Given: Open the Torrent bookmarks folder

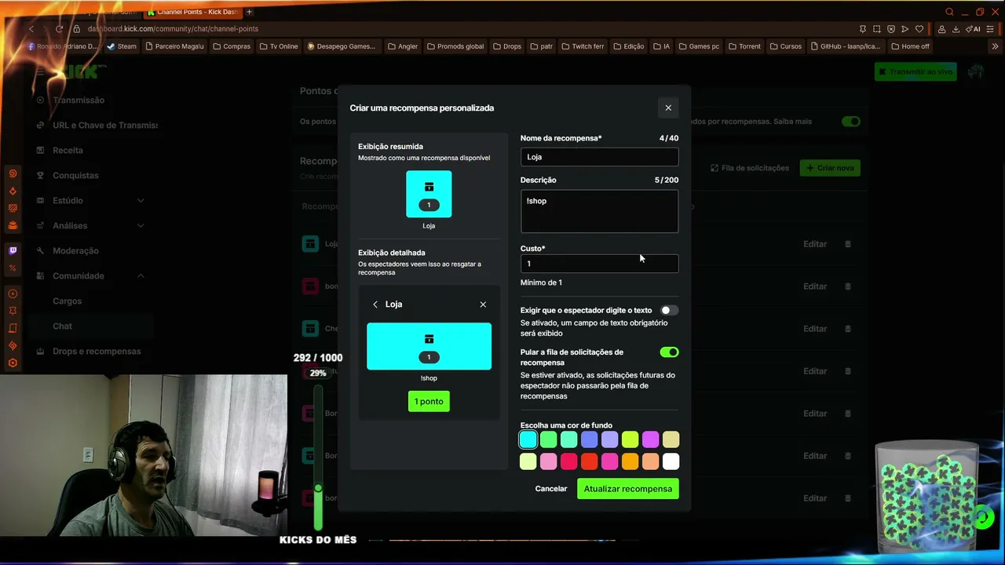Looking at the screenshot, I should point(744,46).
